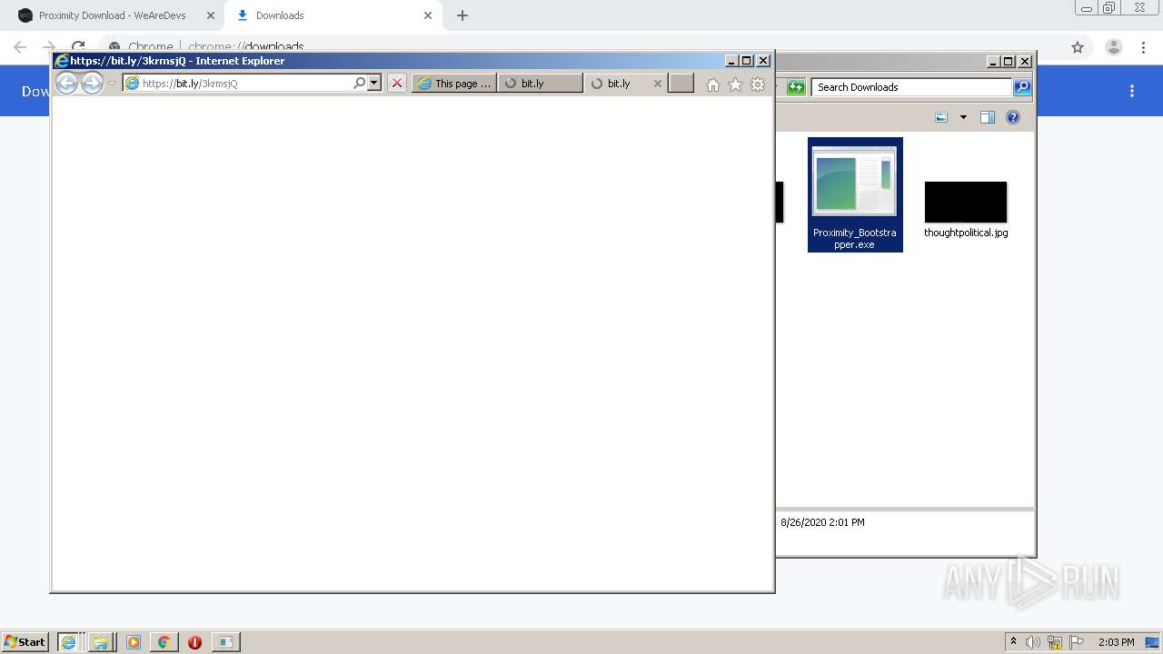
Task: Click the Search Downloads field in Explorer
Action: click(x=911, y=87)
